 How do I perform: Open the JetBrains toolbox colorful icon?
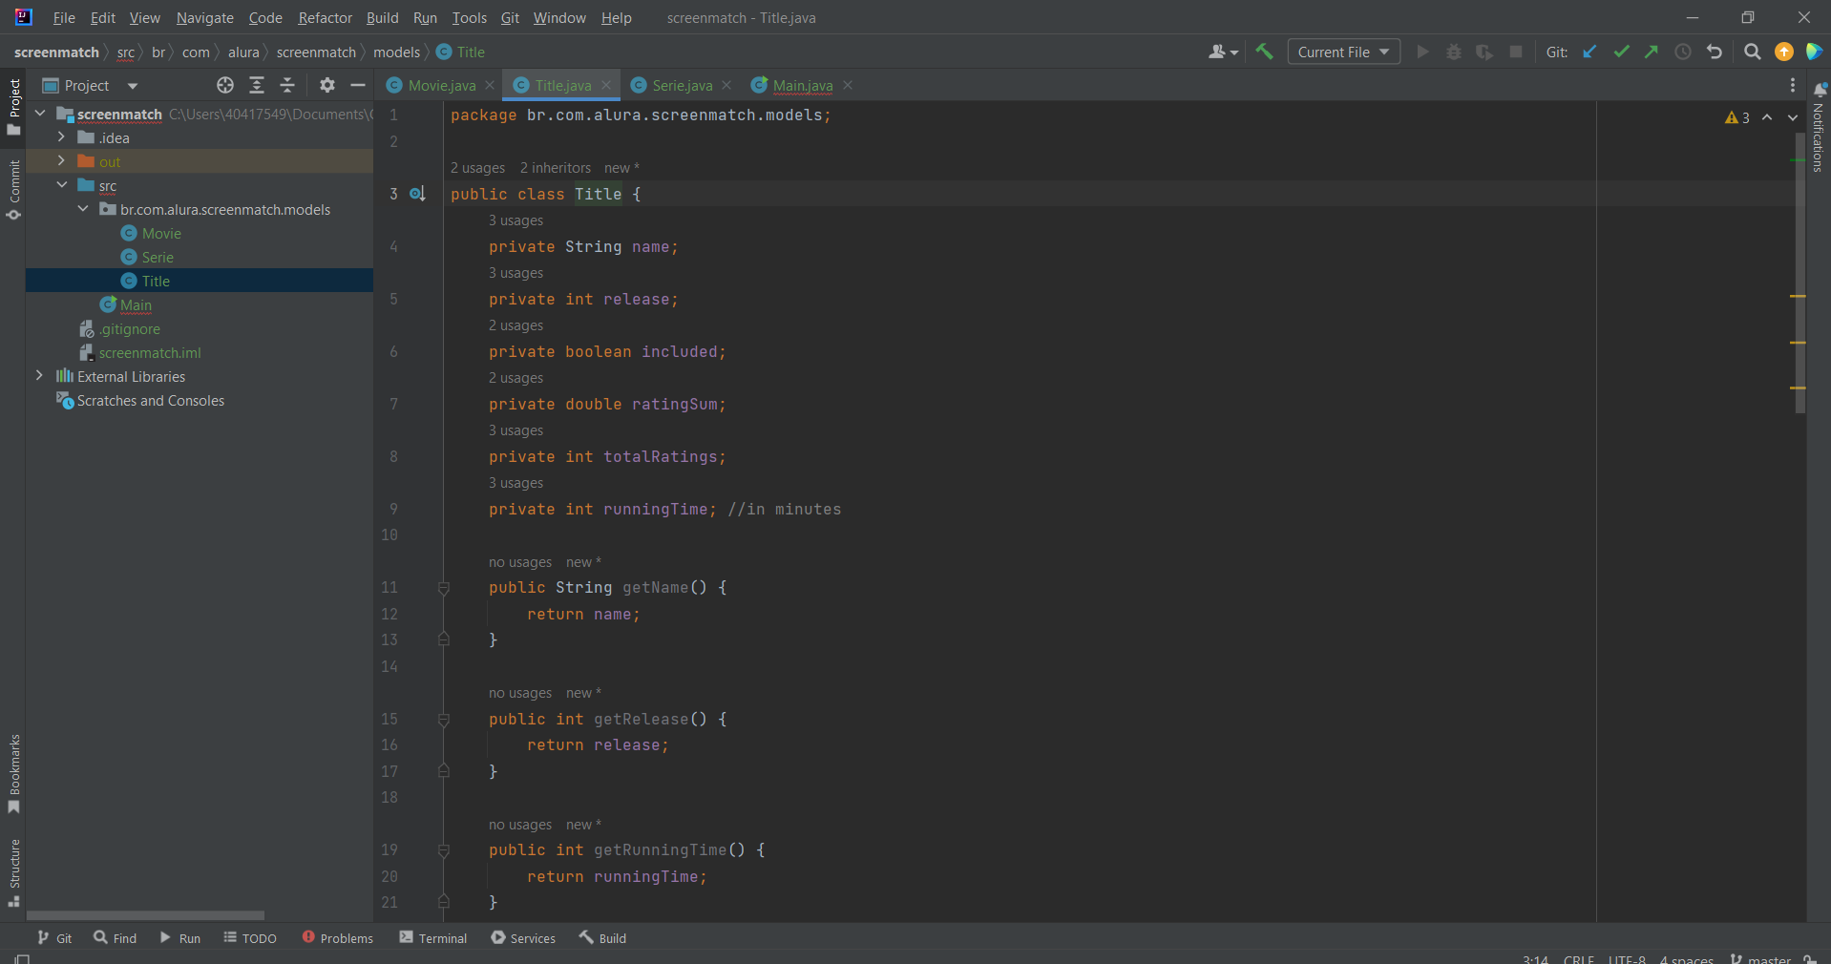(x=1815, y=52)
